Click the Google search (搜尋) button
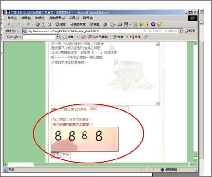The image size is (212, 177). tap(68, 37)
